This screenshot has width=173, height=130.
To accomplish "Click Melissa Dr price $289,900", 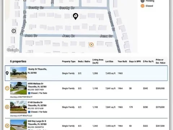I will coord(160,88).
